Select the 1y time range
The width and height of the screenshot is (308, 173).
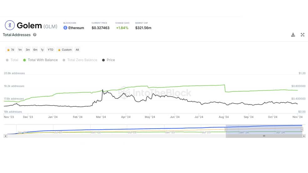point(42,50)
